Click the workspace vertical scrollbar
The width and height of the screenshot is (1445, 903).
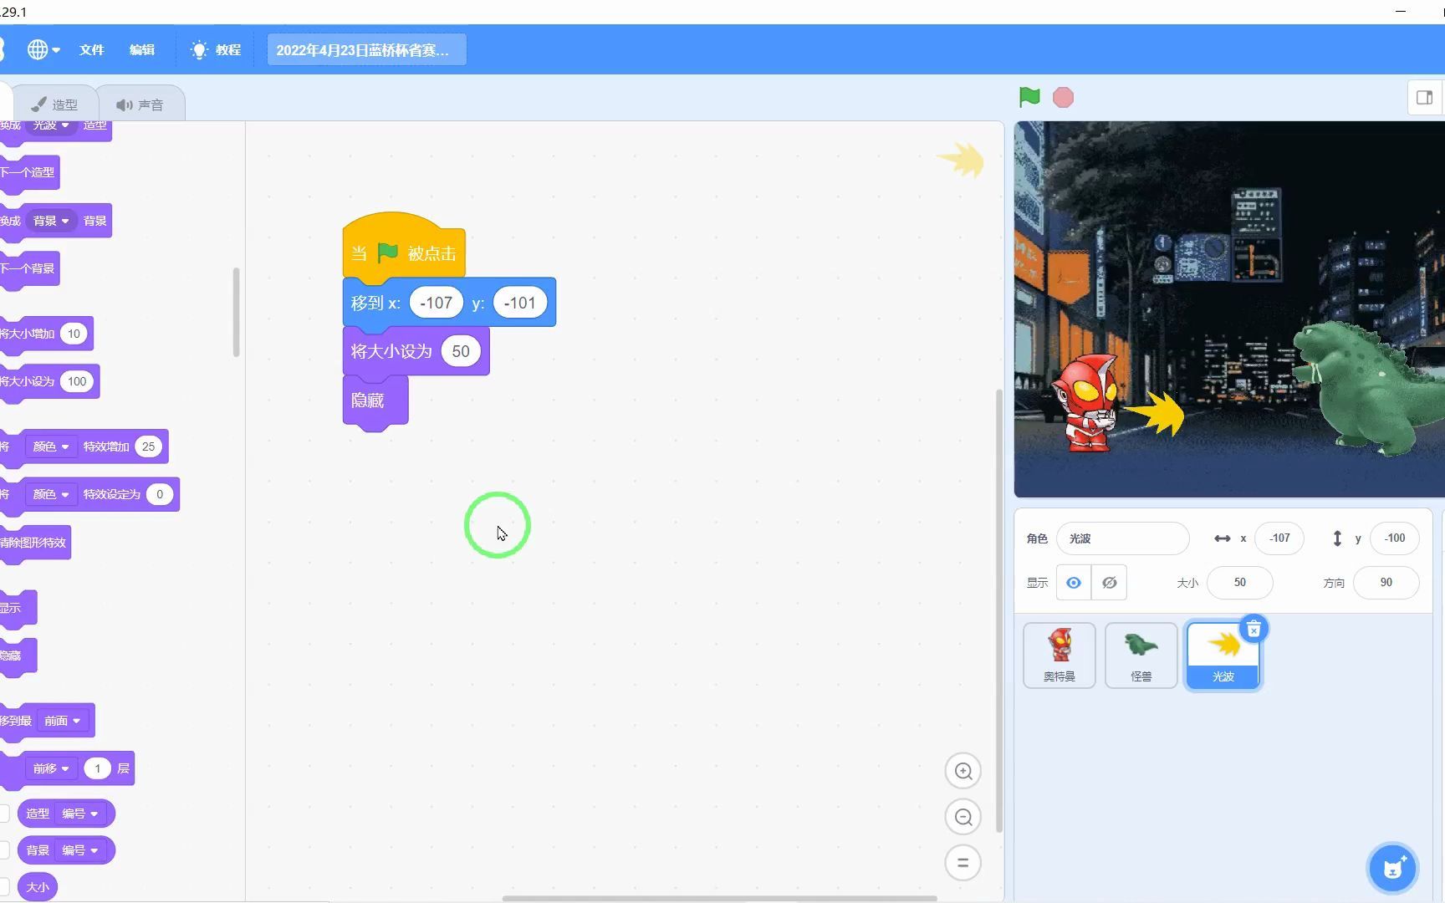998,610
